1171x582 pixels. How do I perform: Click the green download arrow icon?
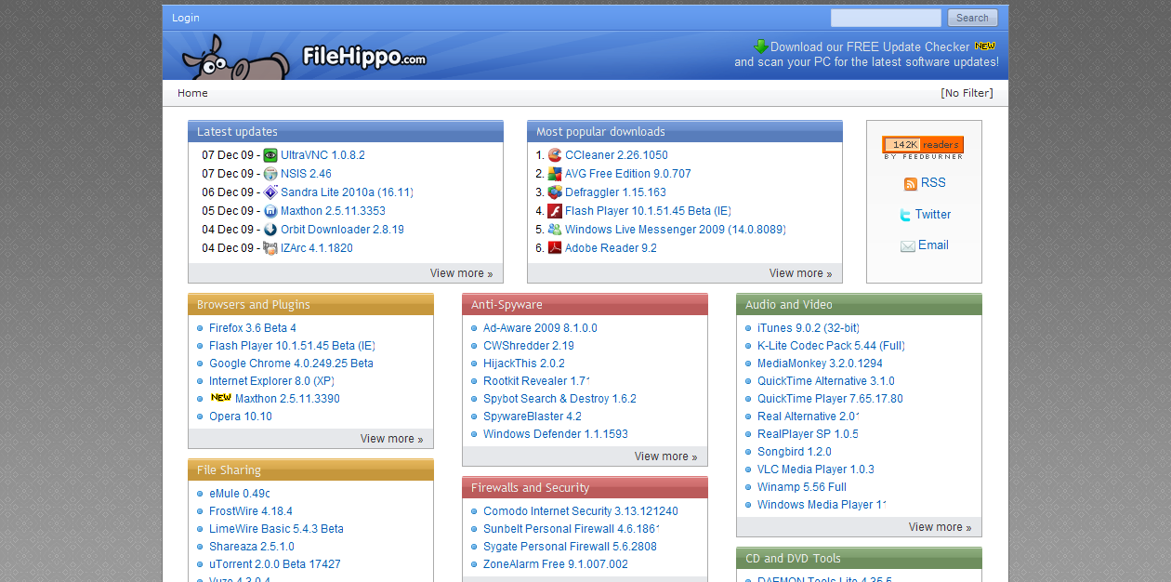[x=761, y=46]
